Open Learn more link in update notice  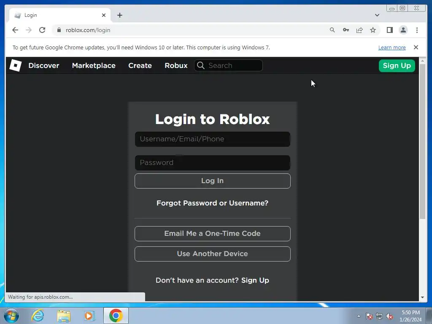click(392, 47)
